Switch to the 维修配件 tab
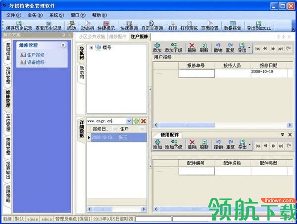 (118, 37)
